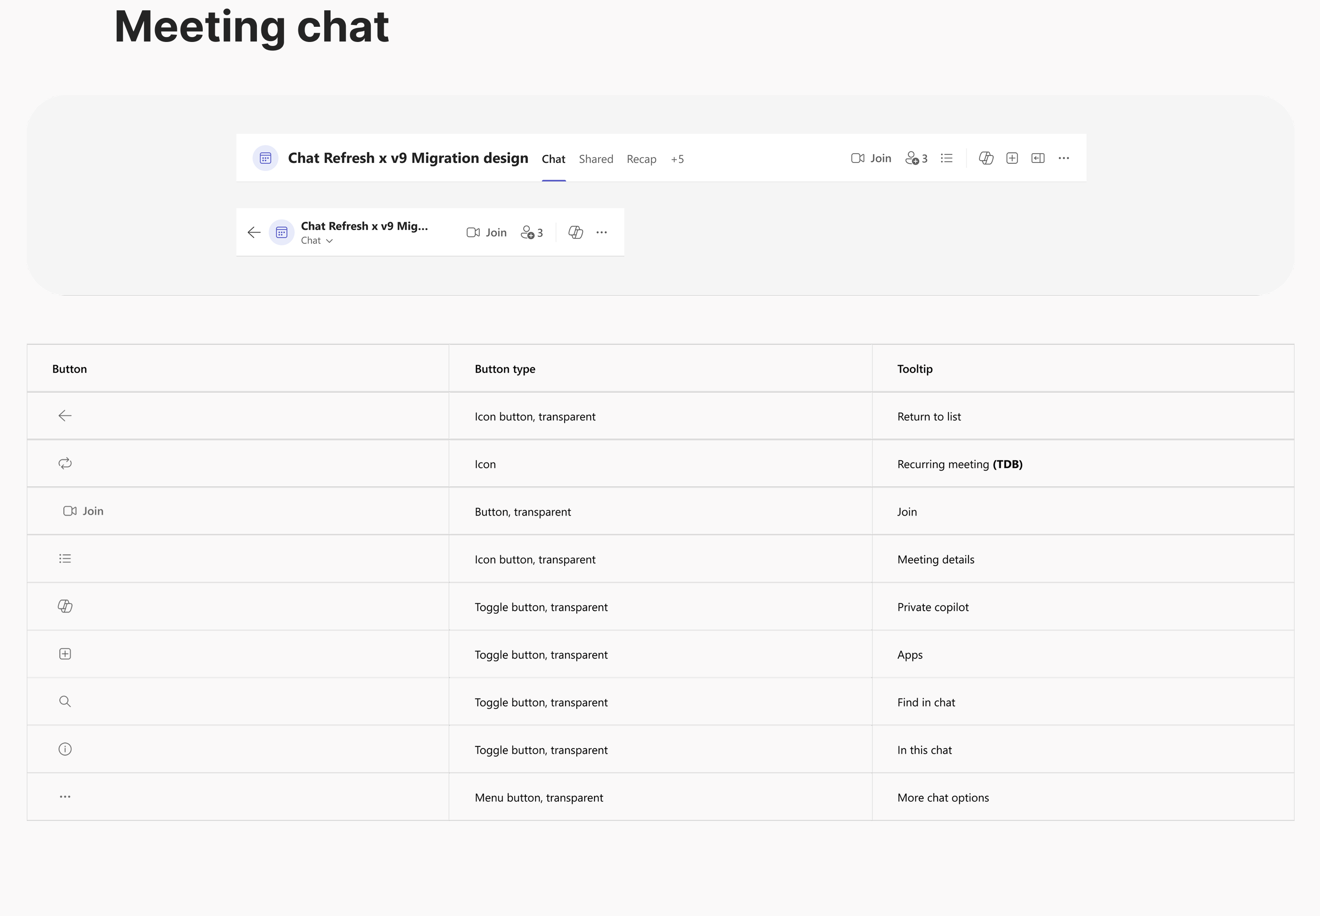Click Join in the compact header
Viewport: 1320px width, 916px height.
click(x=487, y=233)
